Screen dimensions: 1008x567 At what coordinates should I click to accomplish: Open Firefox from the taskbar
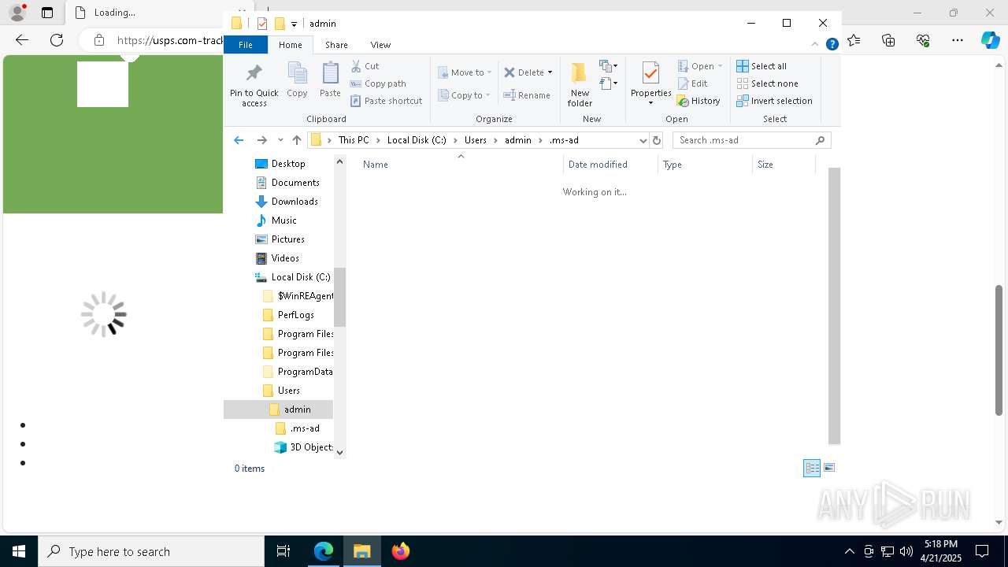click(401, 551)
